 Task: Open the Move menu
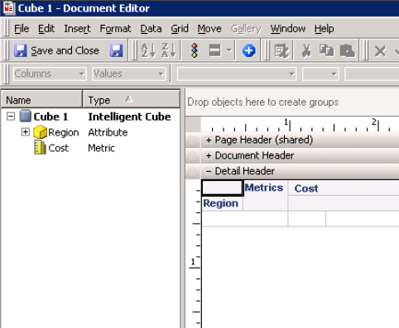pos(209,29)
